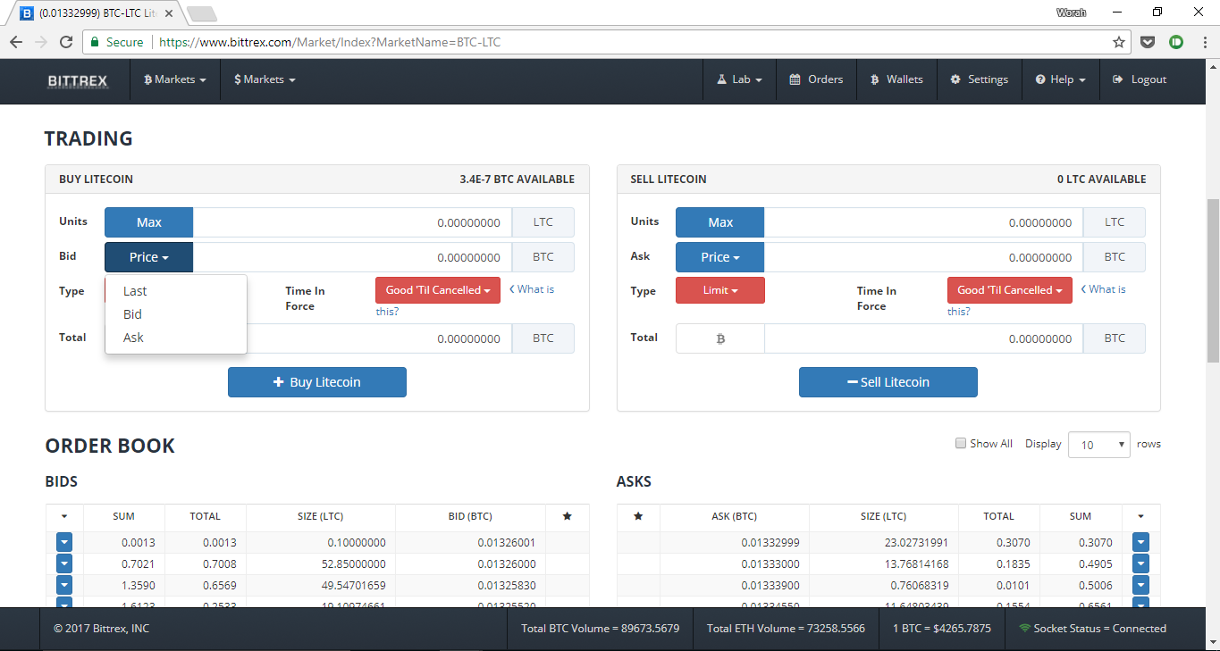
Task: Click blue arrow button on first Asks row
Action: (1140, 542)
